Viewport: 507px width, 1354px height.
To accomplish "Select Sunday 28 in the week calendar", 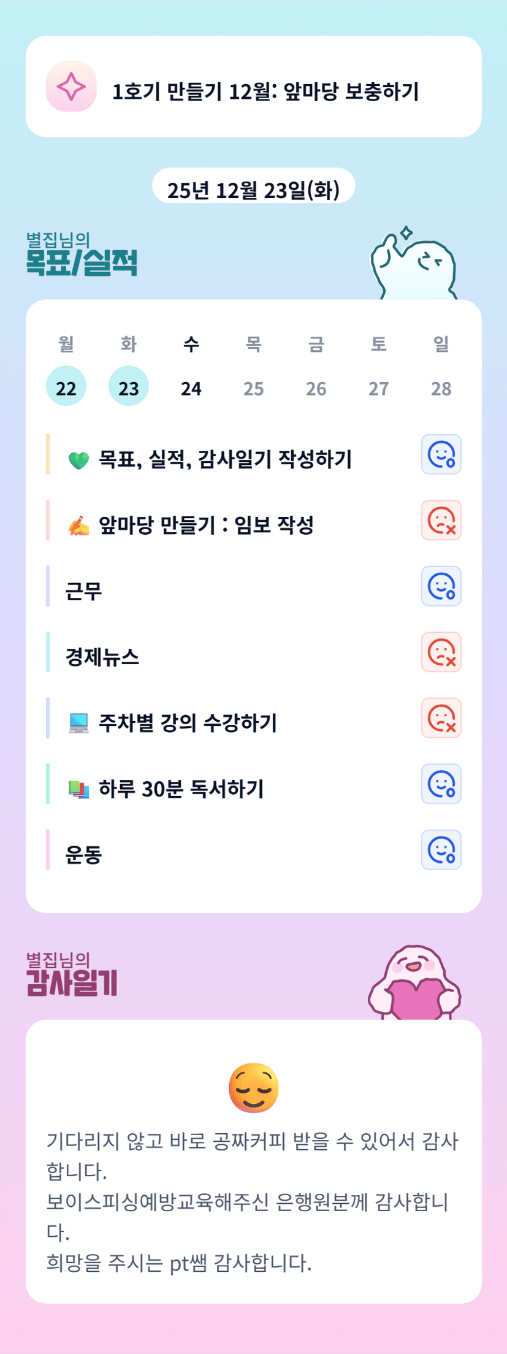I will (441, 388).
